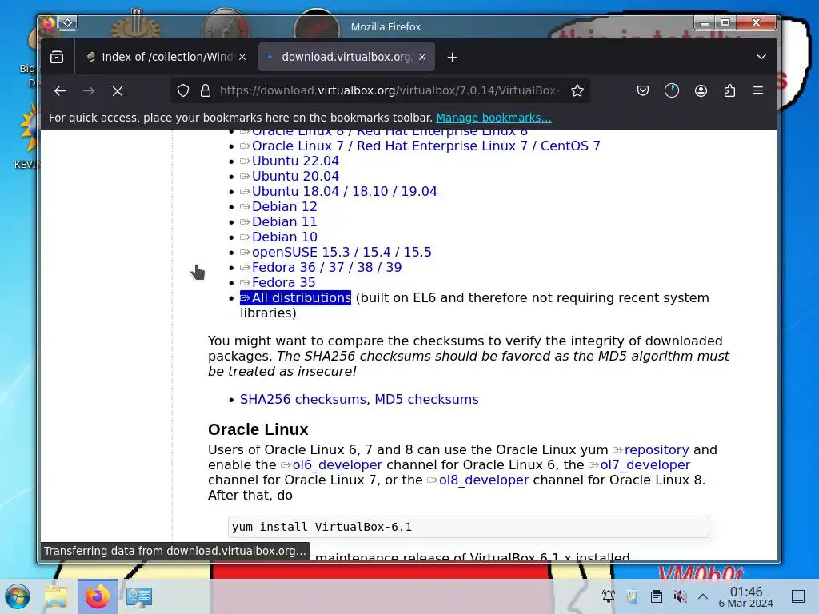
Task: Bookmark this page with the star icon
Action: point(577,90)
